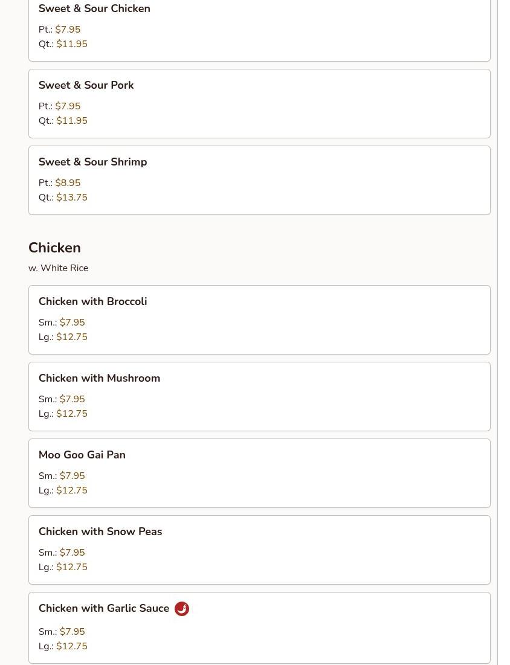Select Chicken with Broccoli large price $12.75

point(72,337)
